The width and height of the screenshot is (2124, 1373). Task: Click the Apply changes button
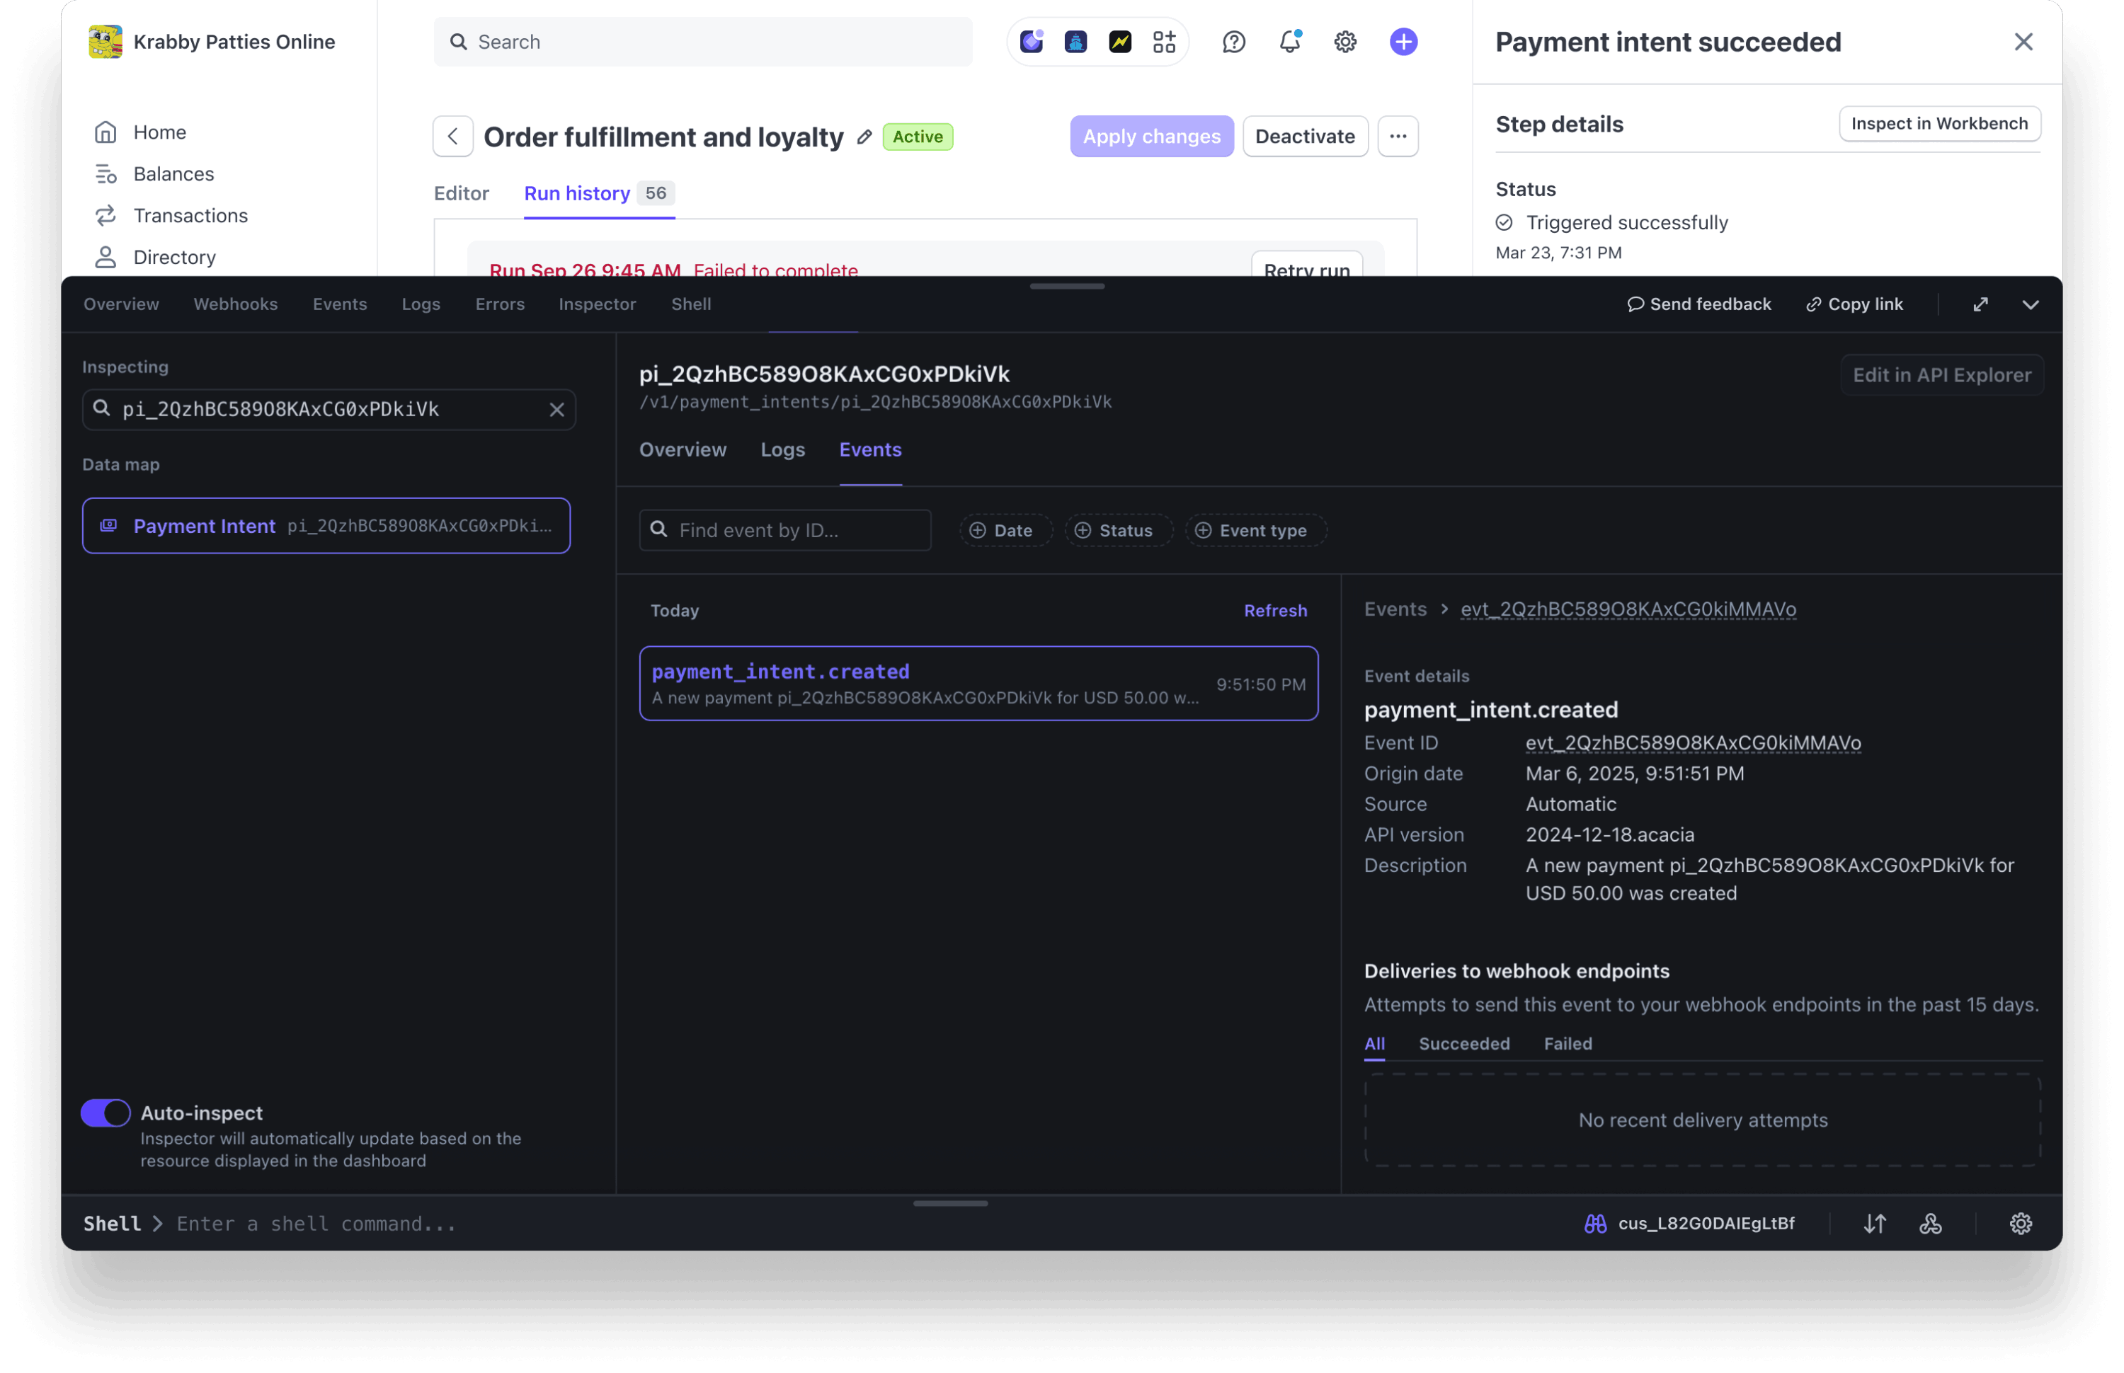[1151, 135]
